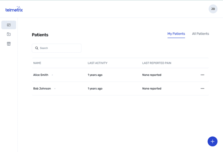Image resolution: width=223 pixels, height=152 pixels.
Task: Sort by the NAME column header
Action: [x=37, y=63]
